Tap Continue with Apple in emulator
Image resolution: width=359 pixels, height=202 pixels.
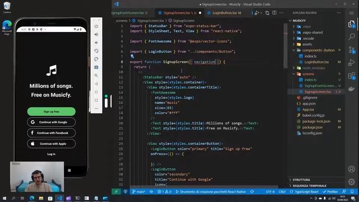(51, 144)
